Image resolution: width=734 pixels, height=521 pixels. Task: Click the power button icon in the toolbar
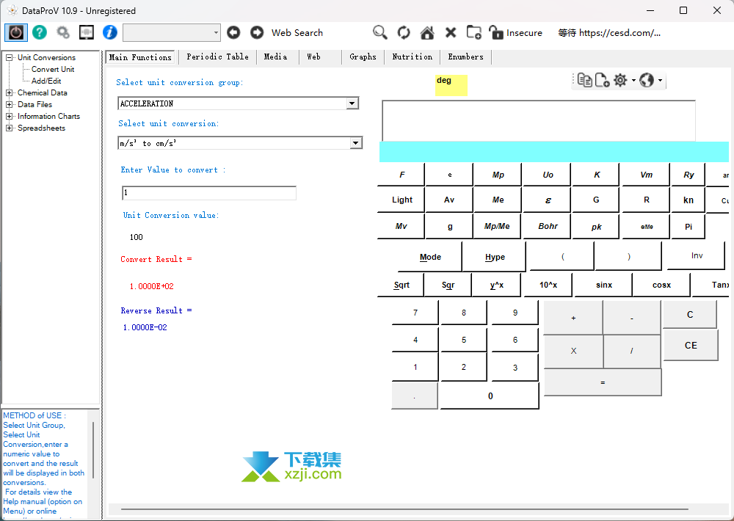point(16,33)
